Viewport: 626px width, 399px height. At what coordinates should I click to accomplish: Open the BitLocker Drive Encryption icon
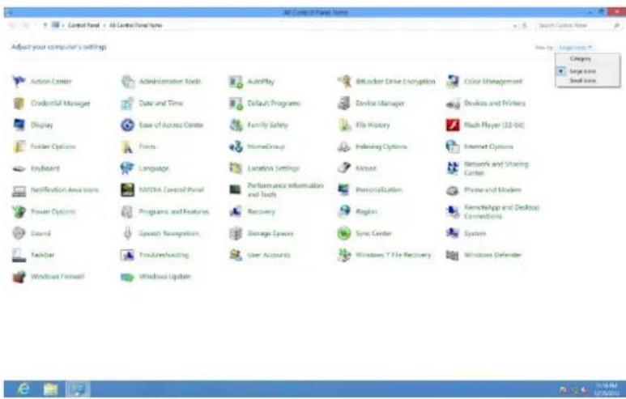coord(344,82)
